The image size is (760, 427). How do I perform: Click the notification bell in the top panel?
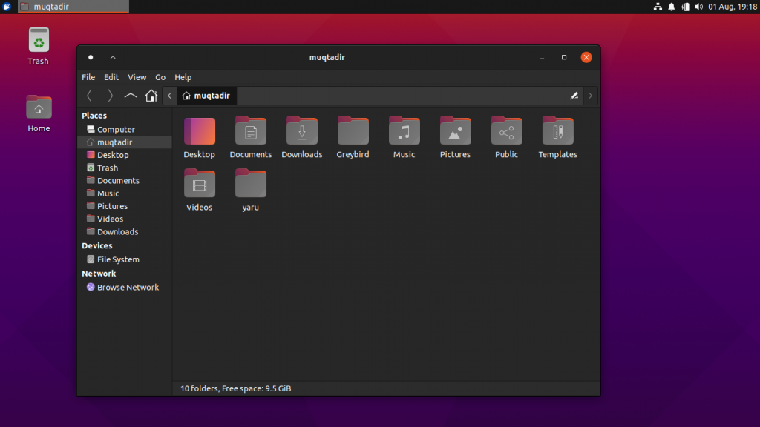[x=672, y=7]
